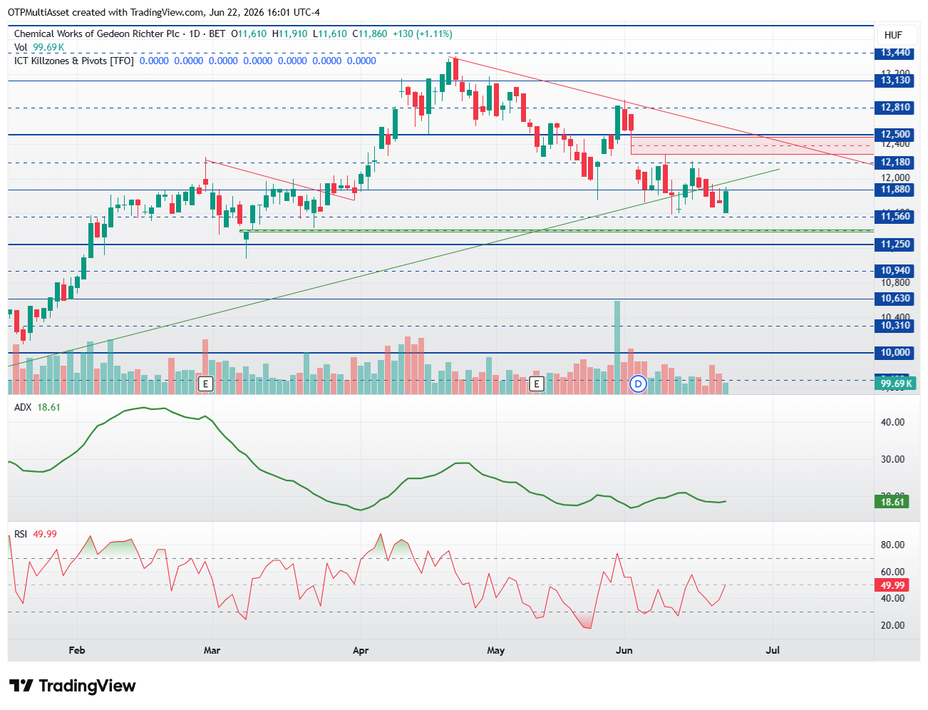Click the earnings E marker near March

(205, 384)
